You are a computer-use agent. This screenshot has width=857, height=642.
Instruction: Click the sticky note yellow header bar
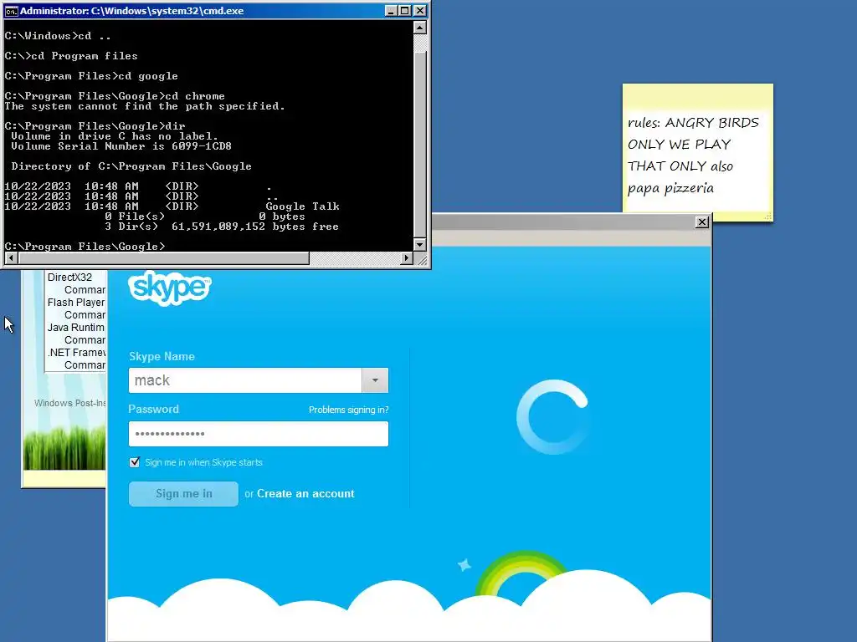point(698,95)
